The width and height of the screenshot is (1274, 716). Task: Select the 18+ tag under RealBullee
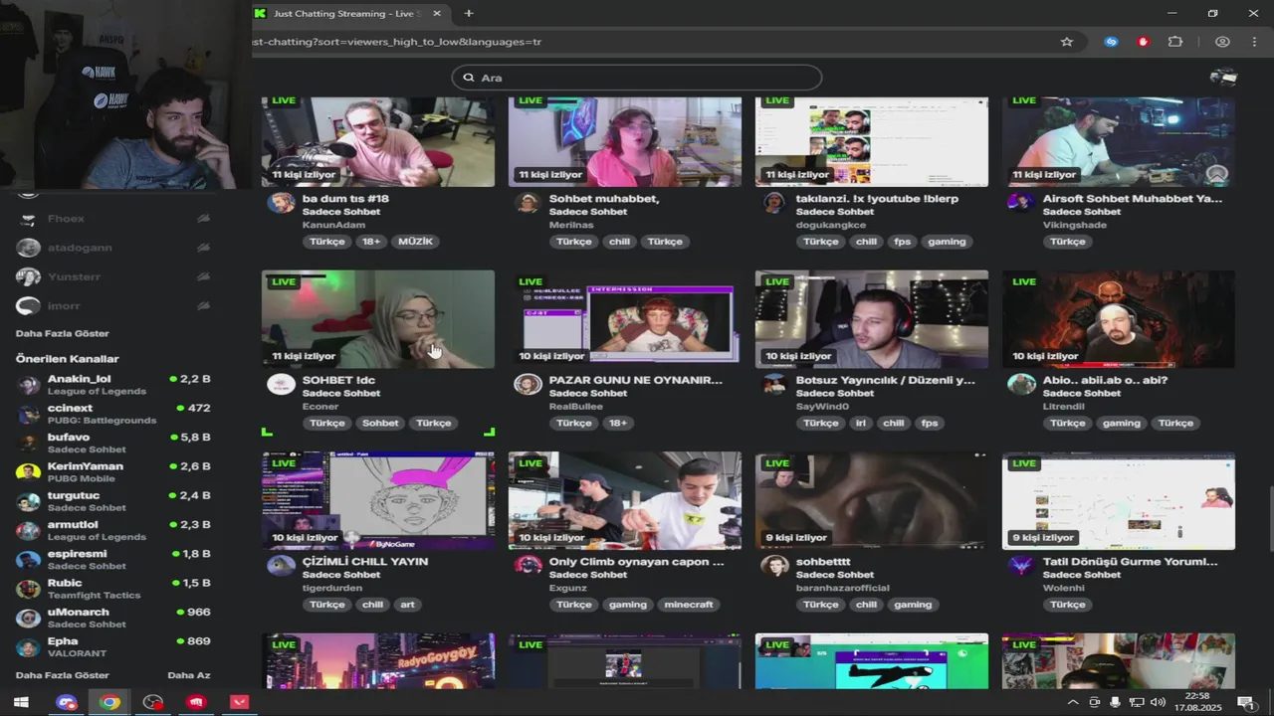coord(618,423)
